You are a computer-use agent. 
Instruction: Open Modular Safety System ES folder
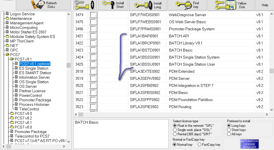33,37
